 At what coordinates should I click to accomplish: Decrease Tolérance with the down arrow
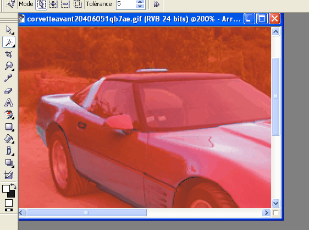pos(140,7)
